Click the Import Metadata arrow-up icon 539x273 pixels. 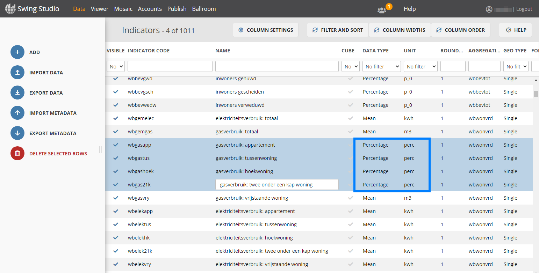(17, 113)
